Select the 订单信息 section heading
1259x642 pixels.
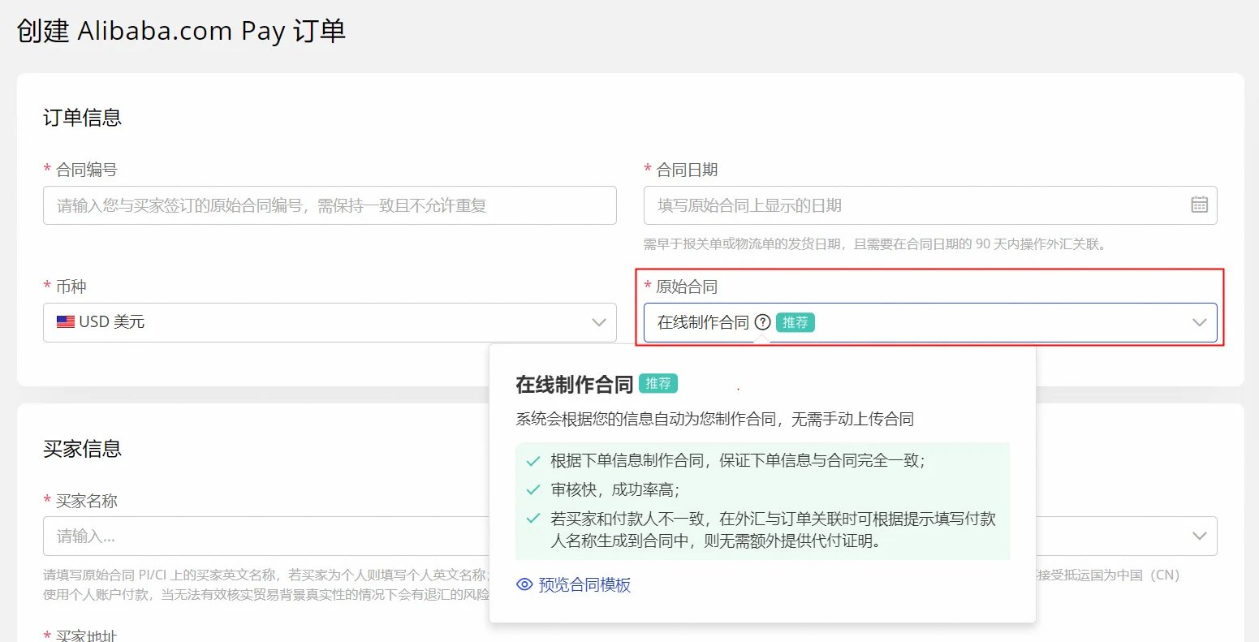coord(82,117)
